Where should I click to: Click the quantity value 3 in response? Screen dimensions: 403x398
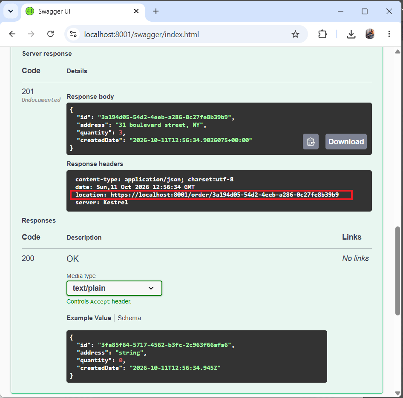click(121, 132)
